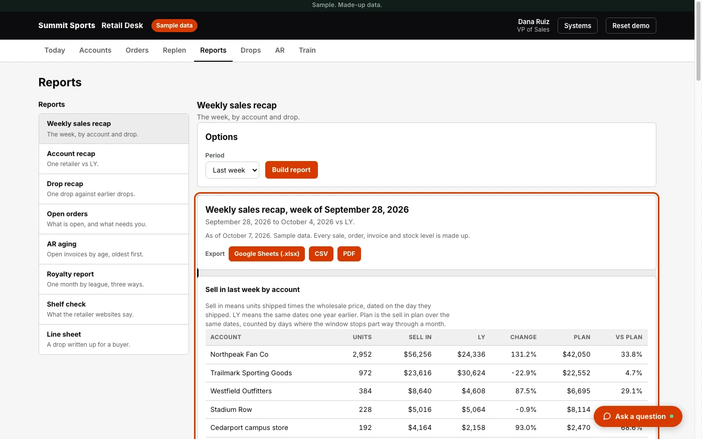Open the Replen tab
Screen dimensions: 702x439
pyautogui.click(x=174, y=50)
